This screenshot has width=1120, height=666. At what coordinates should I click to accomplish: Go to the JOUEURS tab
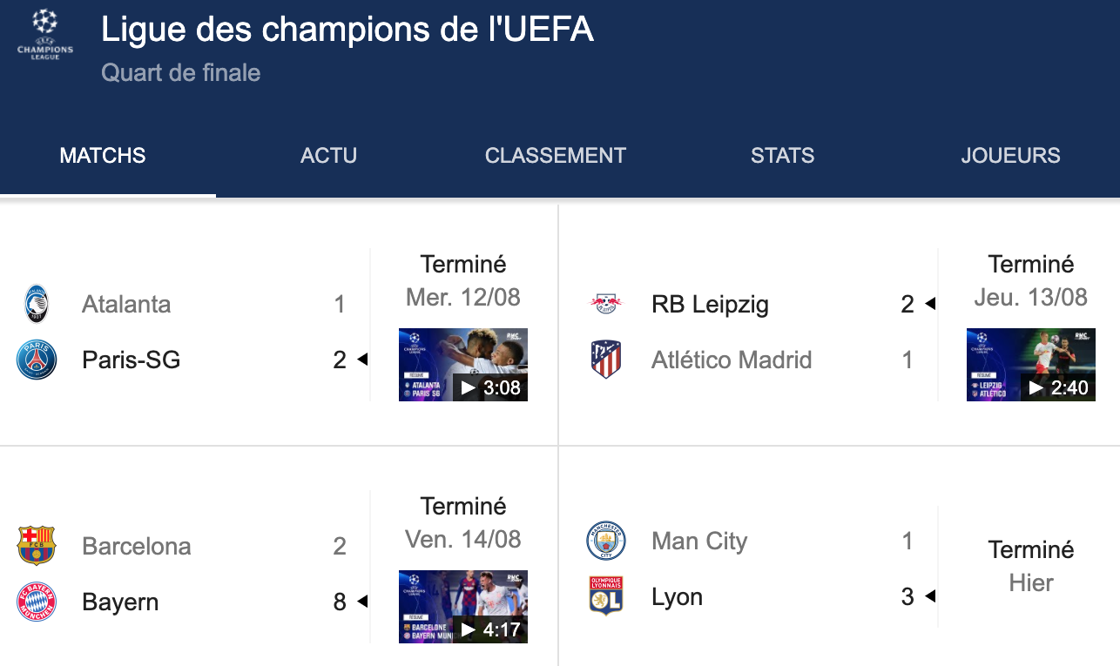[x=1011, y=156]
